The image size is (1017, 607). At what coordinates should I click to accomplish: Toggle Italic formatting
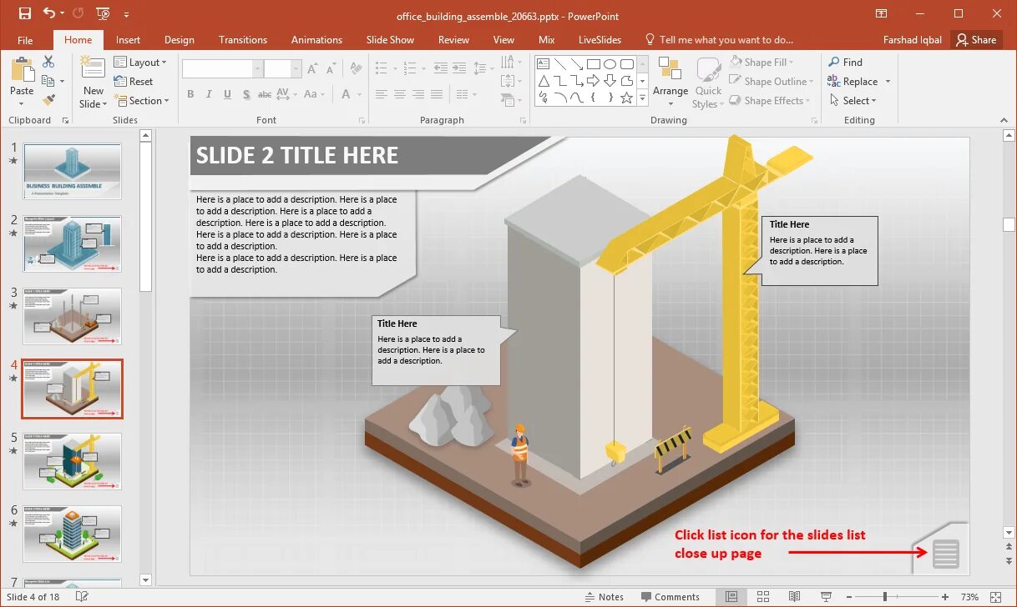tap(209, 94)
